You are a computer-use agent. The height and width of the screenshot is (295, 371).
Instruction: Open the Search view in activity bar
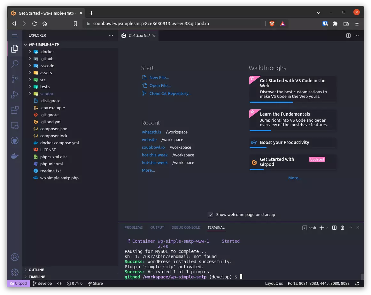[15, 64]
